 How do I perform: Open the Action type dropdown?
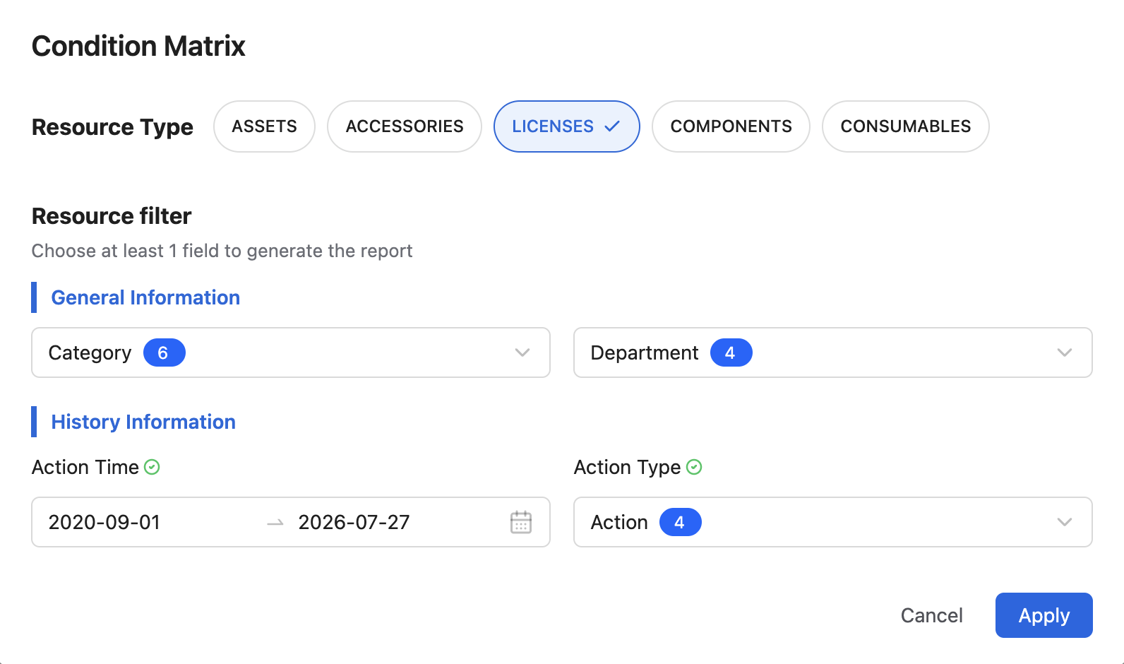(x=833, y=522)
